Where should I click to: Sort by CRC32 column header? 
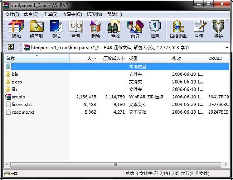click(x=217, y=58)
